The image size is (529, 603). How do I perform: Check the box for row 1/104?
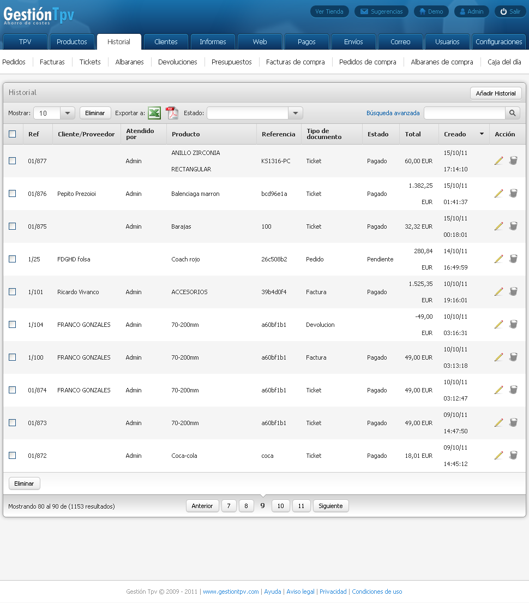pyautogui.click(x=13, y=324)
